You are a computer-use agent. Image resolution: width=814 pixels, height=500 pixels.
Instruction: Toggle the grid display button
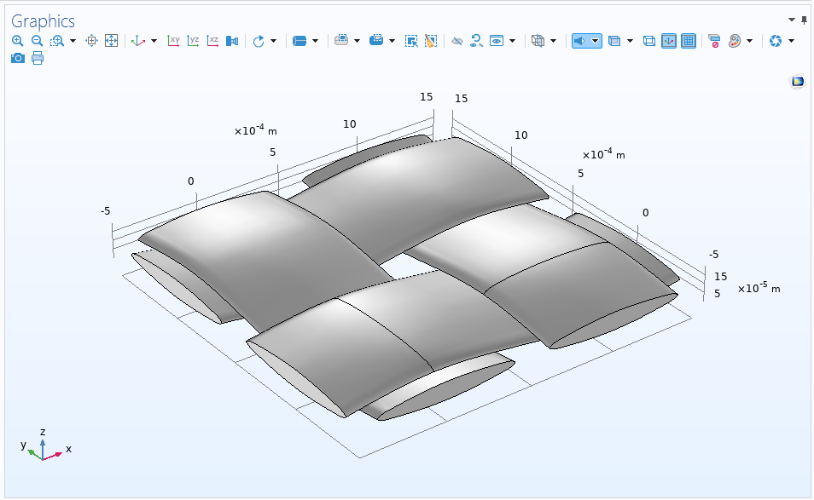pyautogui.click(x=689, y=41)
